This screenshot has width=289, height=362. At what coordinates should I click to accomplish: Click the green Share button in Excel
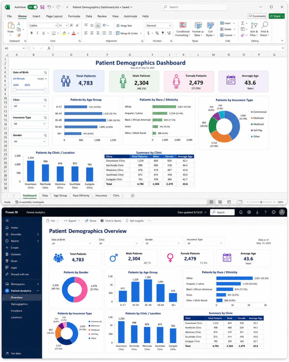277,16
